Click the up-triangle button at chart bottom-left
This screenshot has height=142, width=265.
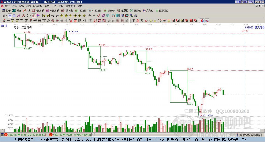point(2,130)
